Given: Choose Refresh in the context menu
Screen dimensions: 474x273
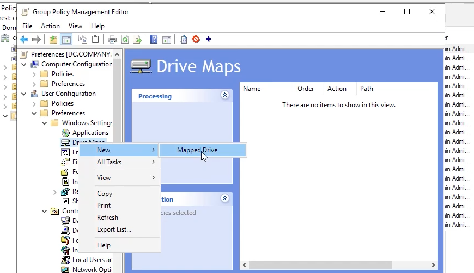Looking at the screenshot, I should coord(107,218).
